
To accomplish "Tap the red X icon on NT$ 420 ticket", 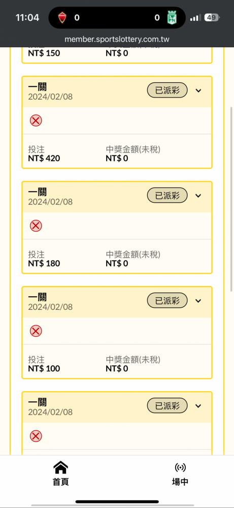I will point(36,121).
